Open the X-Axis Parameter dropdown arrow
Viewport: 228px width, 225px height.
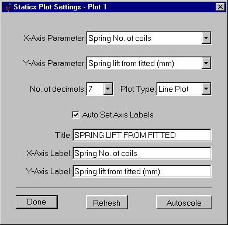coord(206,38)
